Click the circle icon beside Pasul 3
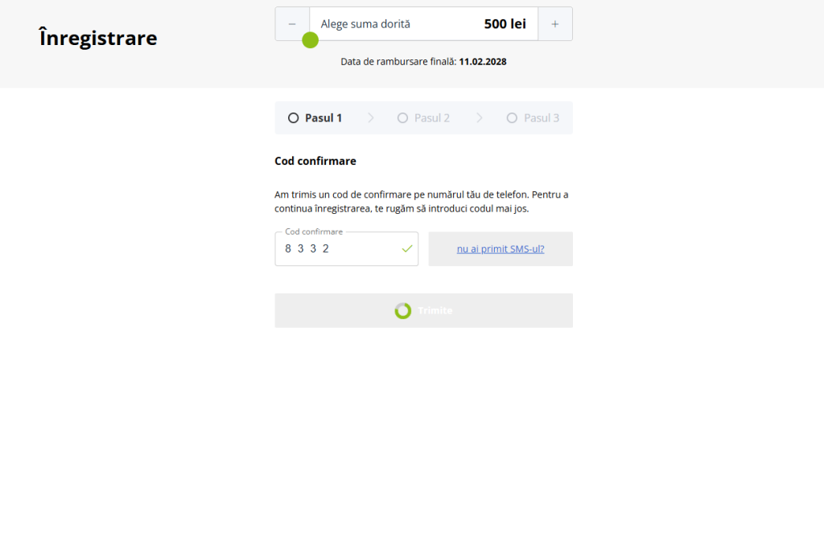 click(x=512, y=117)
